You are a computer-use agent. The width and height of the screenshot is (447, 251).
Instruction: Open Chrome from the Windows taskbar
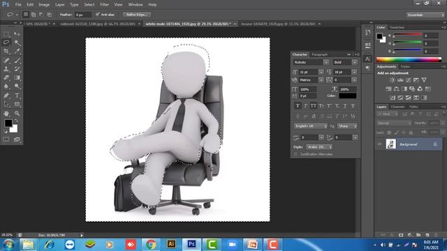(151, 245)
